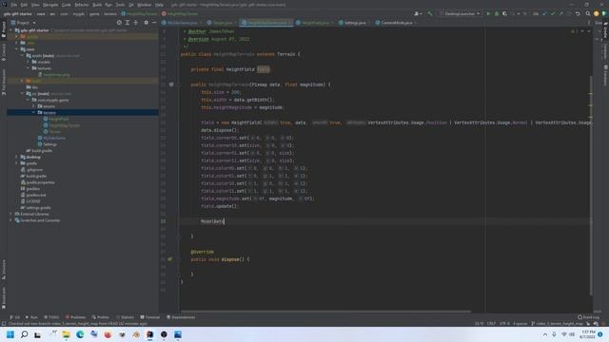Open the DesktopLauncher run configuration dropdown

[460, 13]
